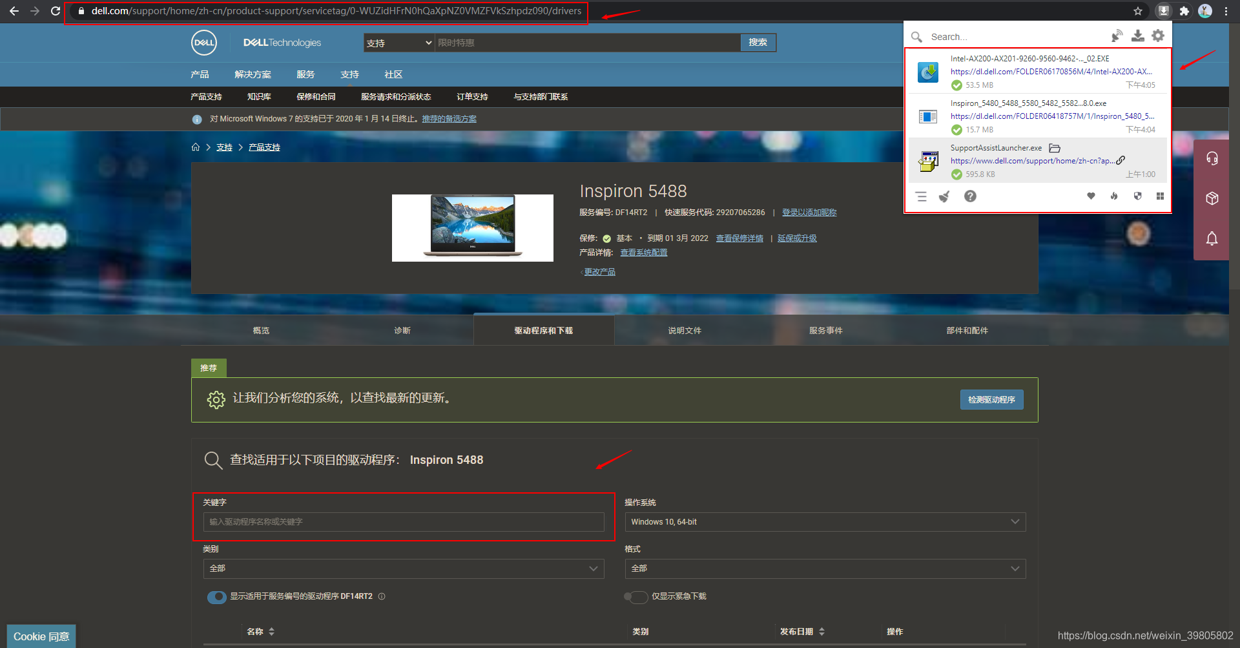Open the Chrome three-dot menu
The image size is (1240, 648).
pyautogui.click(x=1226, y=11)
